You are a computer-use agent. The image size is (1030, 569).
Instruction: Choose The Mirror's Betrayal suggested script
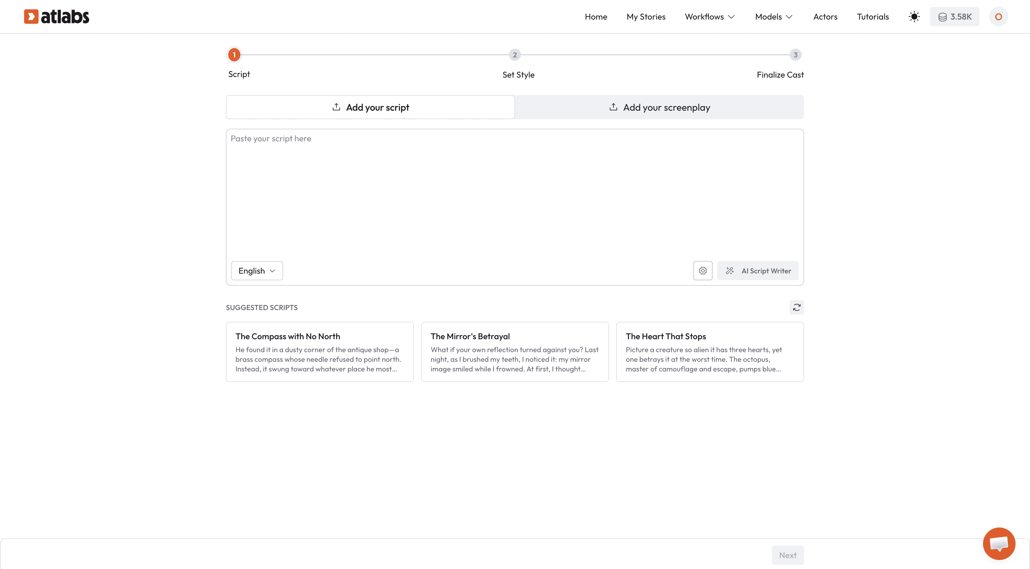[x=515, y=352]
